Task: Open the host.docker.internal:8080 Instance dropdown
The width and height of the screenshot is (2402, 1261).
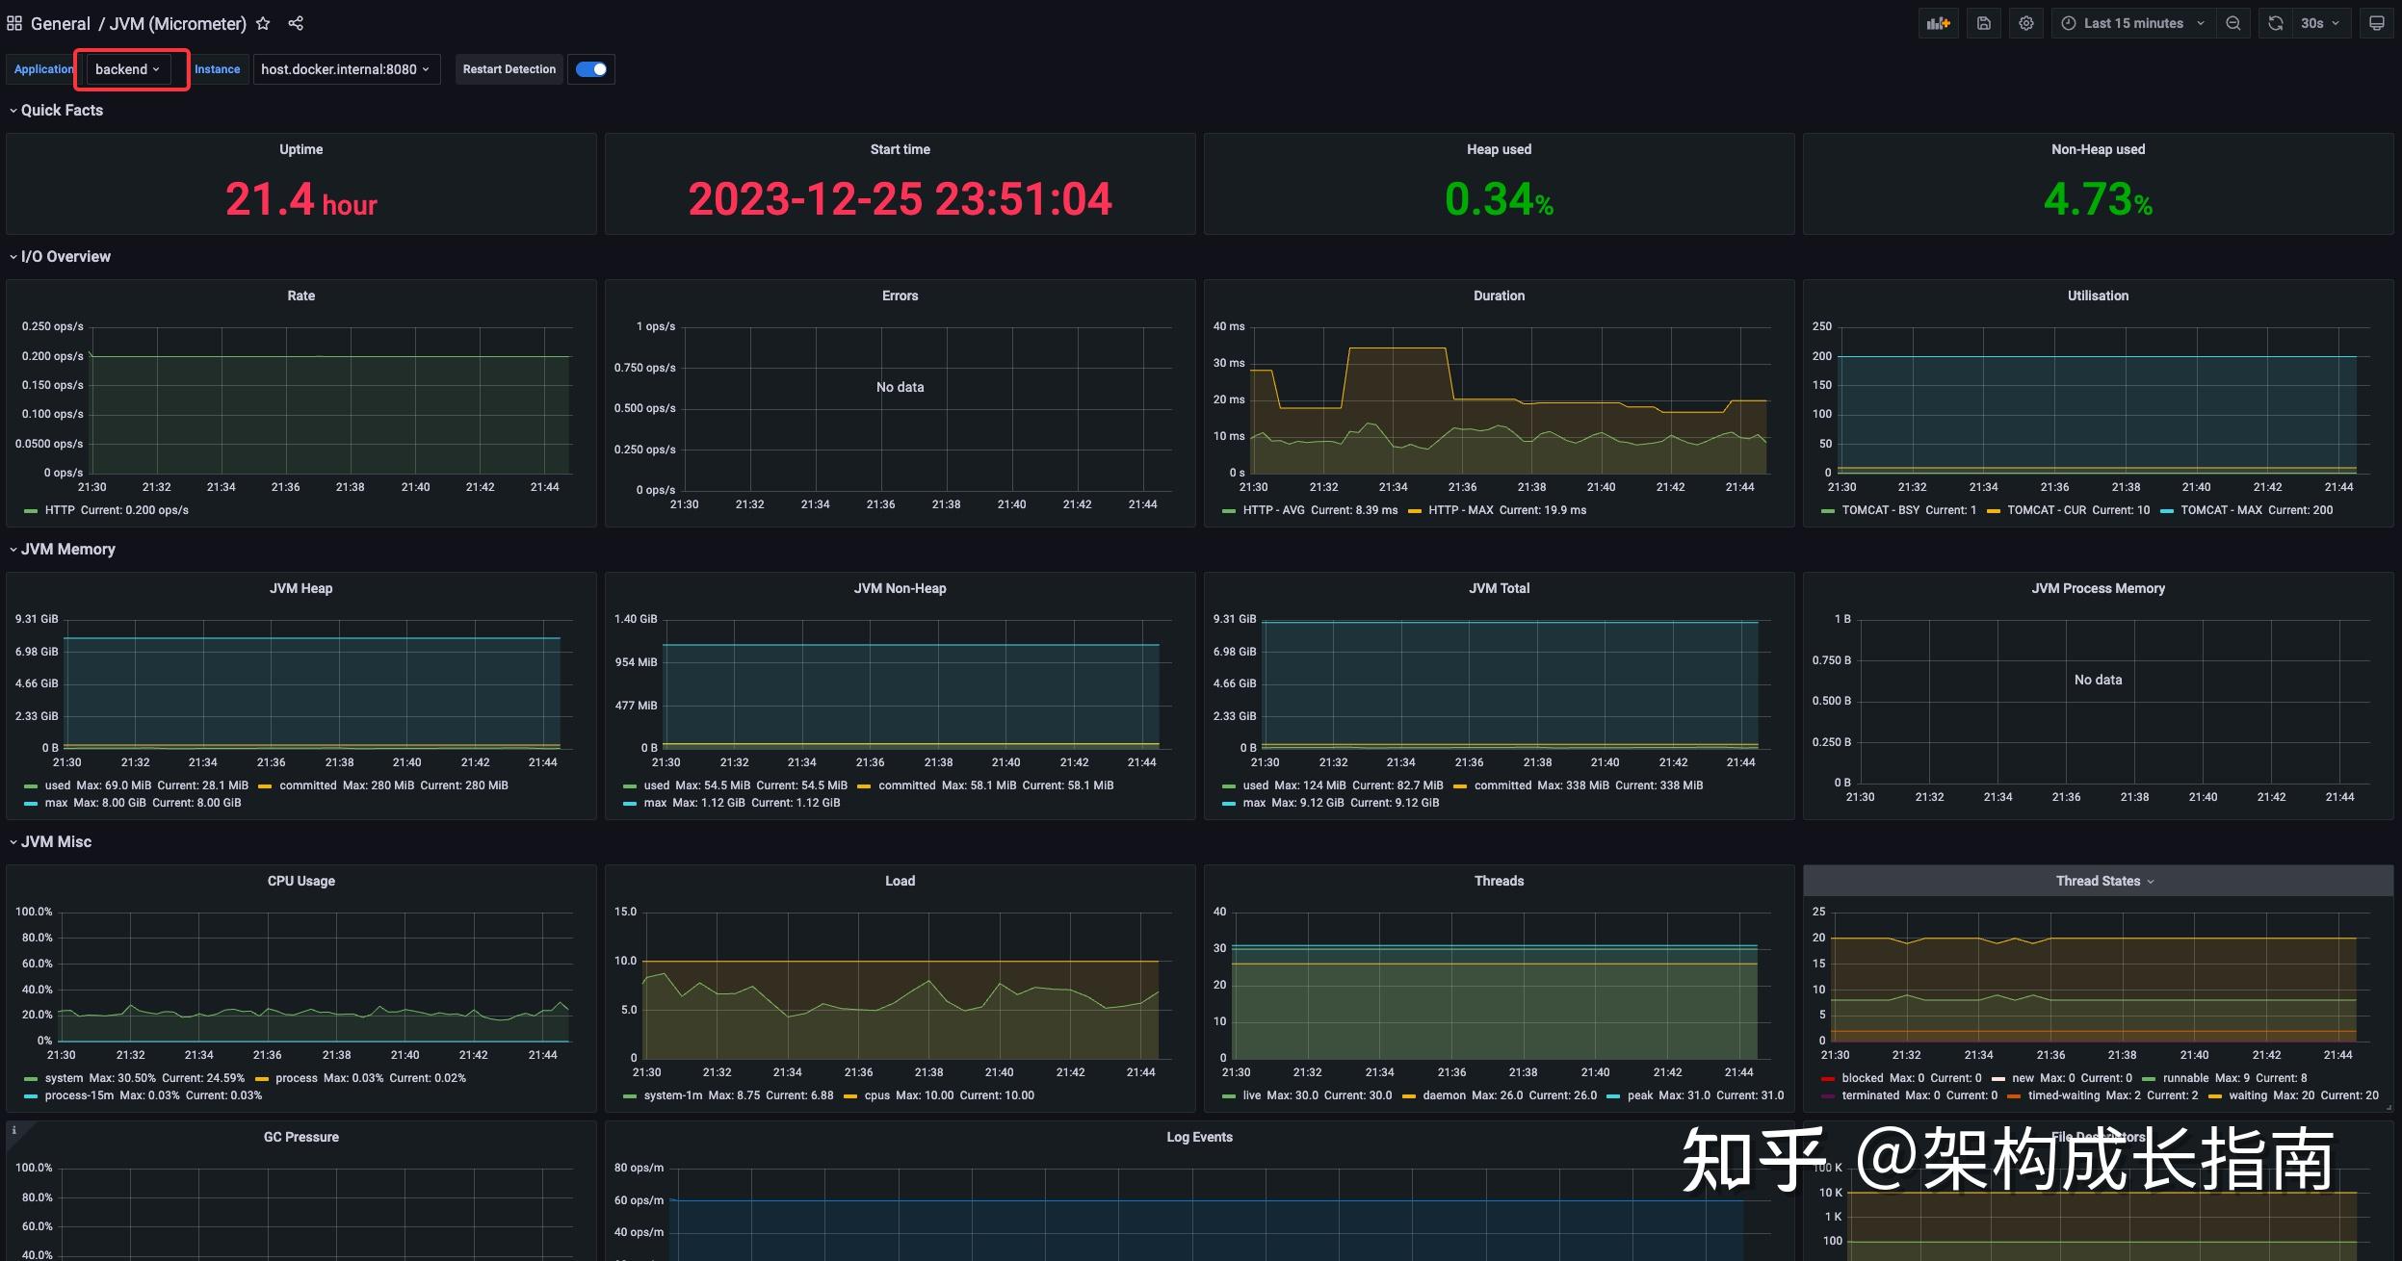Action: tap(346, 68)
